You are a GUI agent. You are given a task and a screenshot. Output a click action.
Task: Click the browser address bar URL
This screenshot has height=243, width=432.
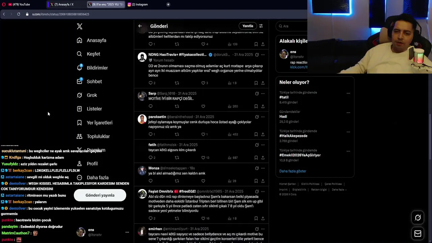pos(61,14)
